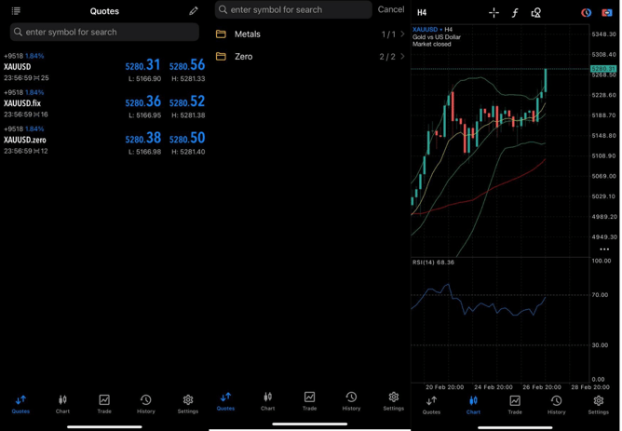Click the XAUUSD +9518 1.84% change text
Image resolution: width=622 pixels, height=431 pixels.
[x=24, y=56]
